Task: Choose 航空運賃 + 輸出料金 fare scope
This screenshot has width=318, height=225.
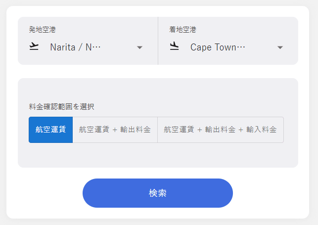Action: pos(115,130)
